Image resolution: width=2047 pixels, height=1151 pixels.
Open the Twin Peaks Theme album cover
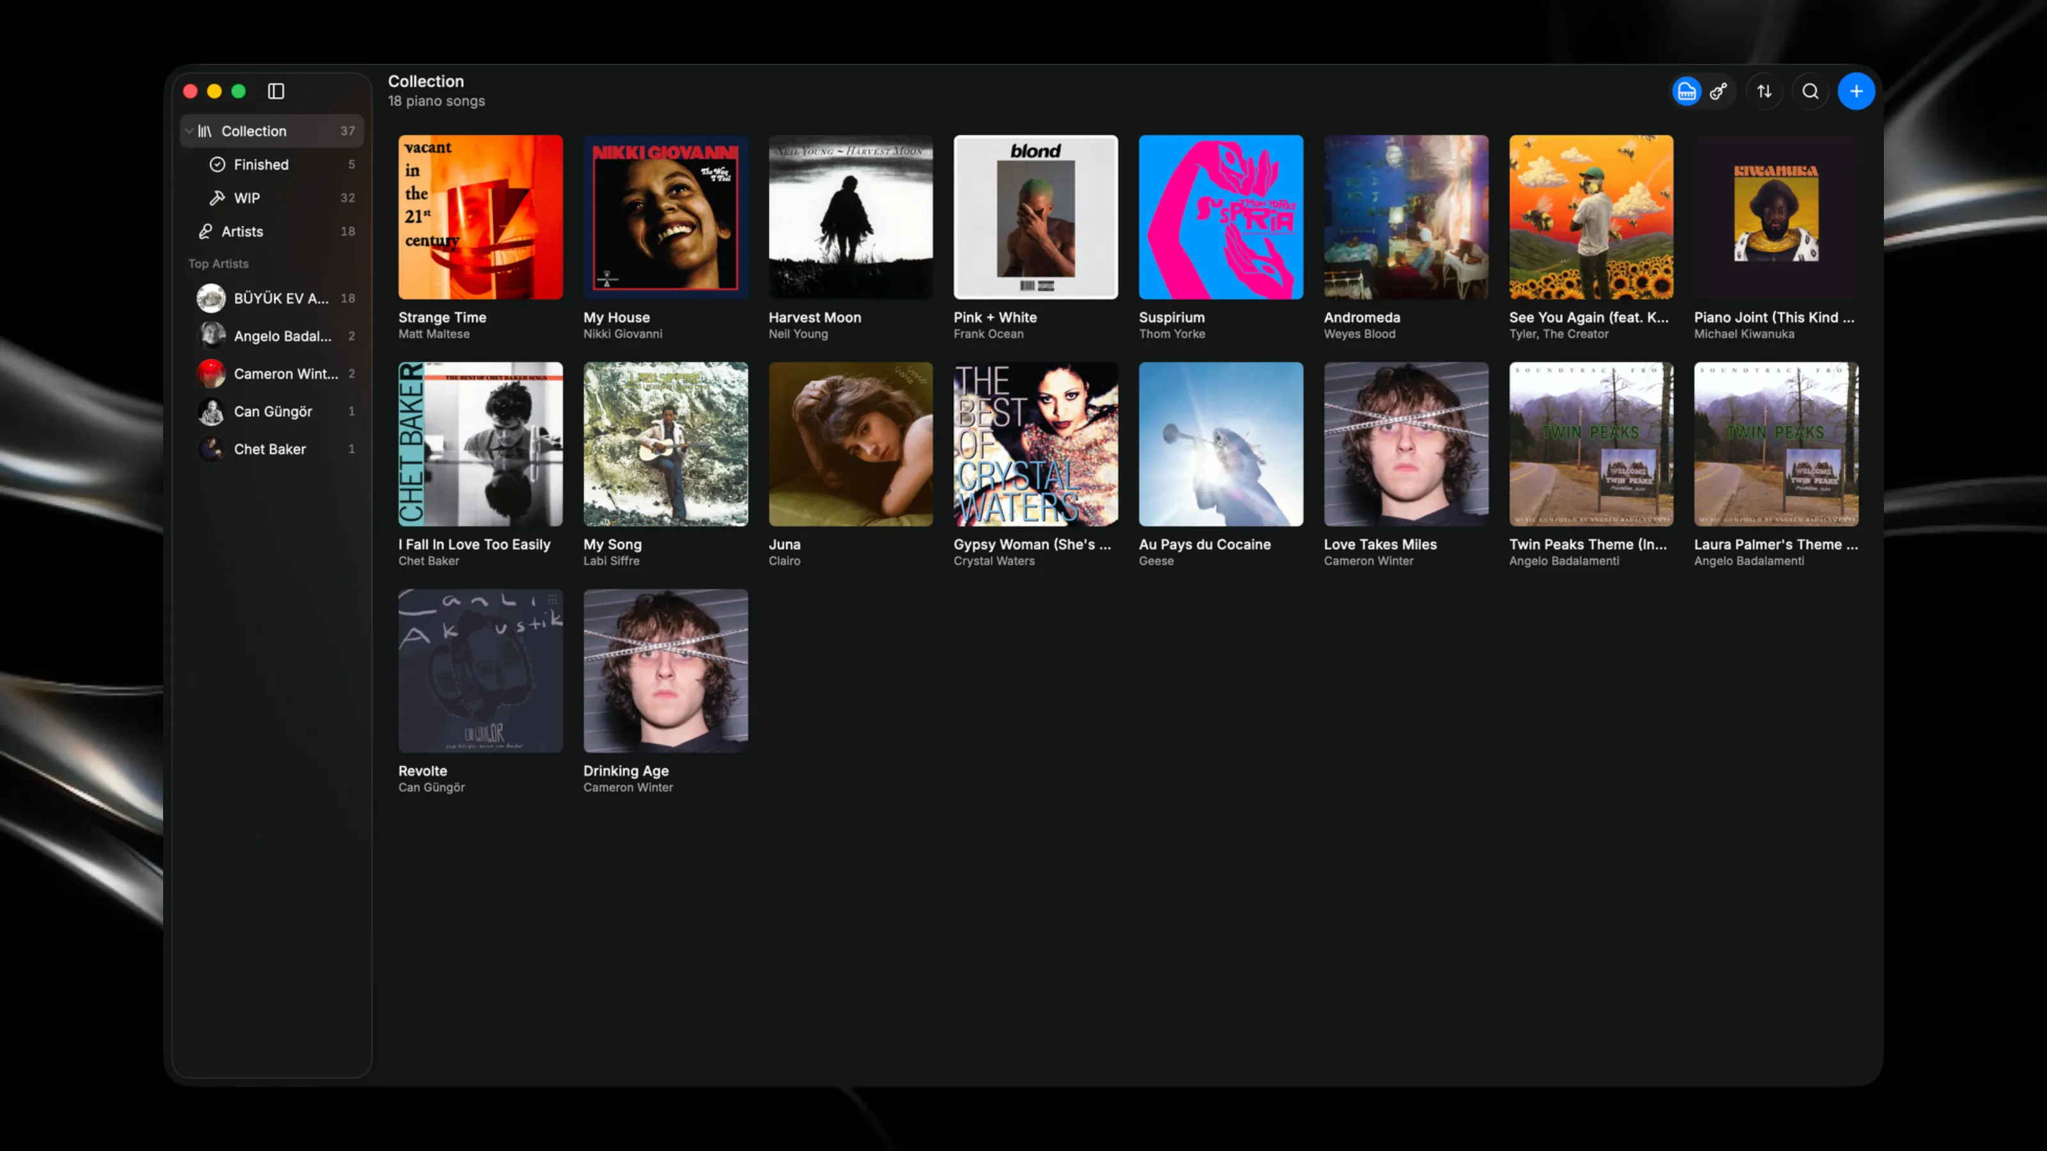(1592, 444)
